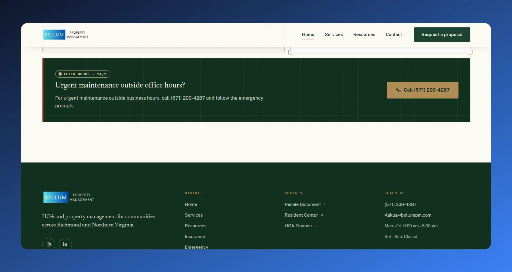Image resolution: width=512 pixels, height=272 pixels.
Task: Open the footer Home link
Action: (191, 204)
